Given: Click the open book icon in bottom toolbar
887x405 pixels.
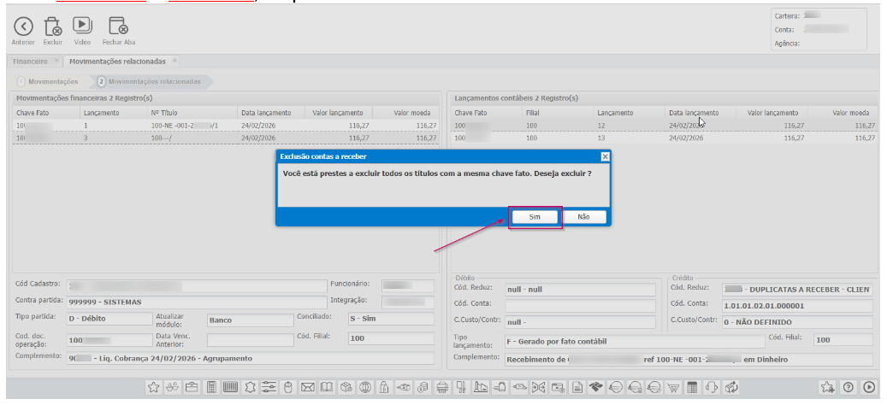Looking at the screenshot, I should point(327,387).
